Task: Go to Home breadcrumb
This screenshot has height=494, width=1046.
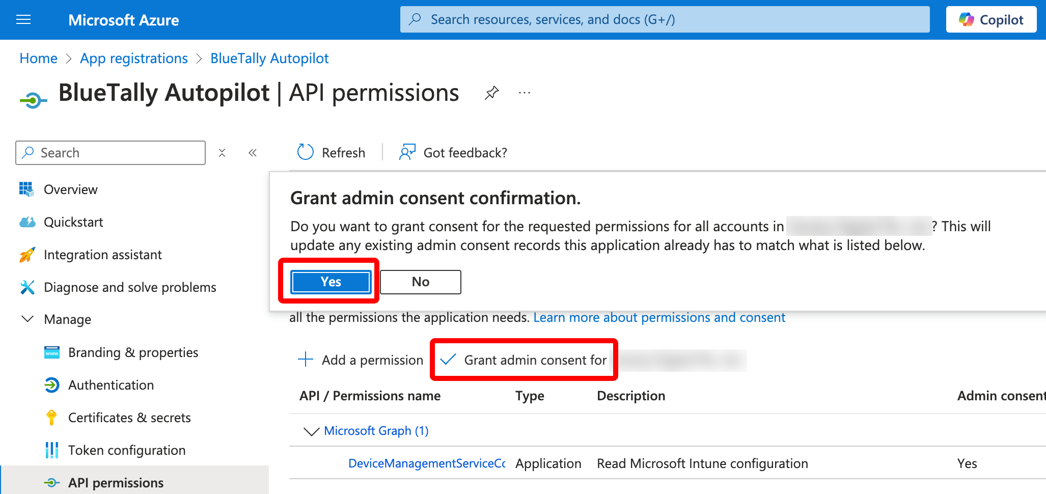Action: tap(38, 59)
